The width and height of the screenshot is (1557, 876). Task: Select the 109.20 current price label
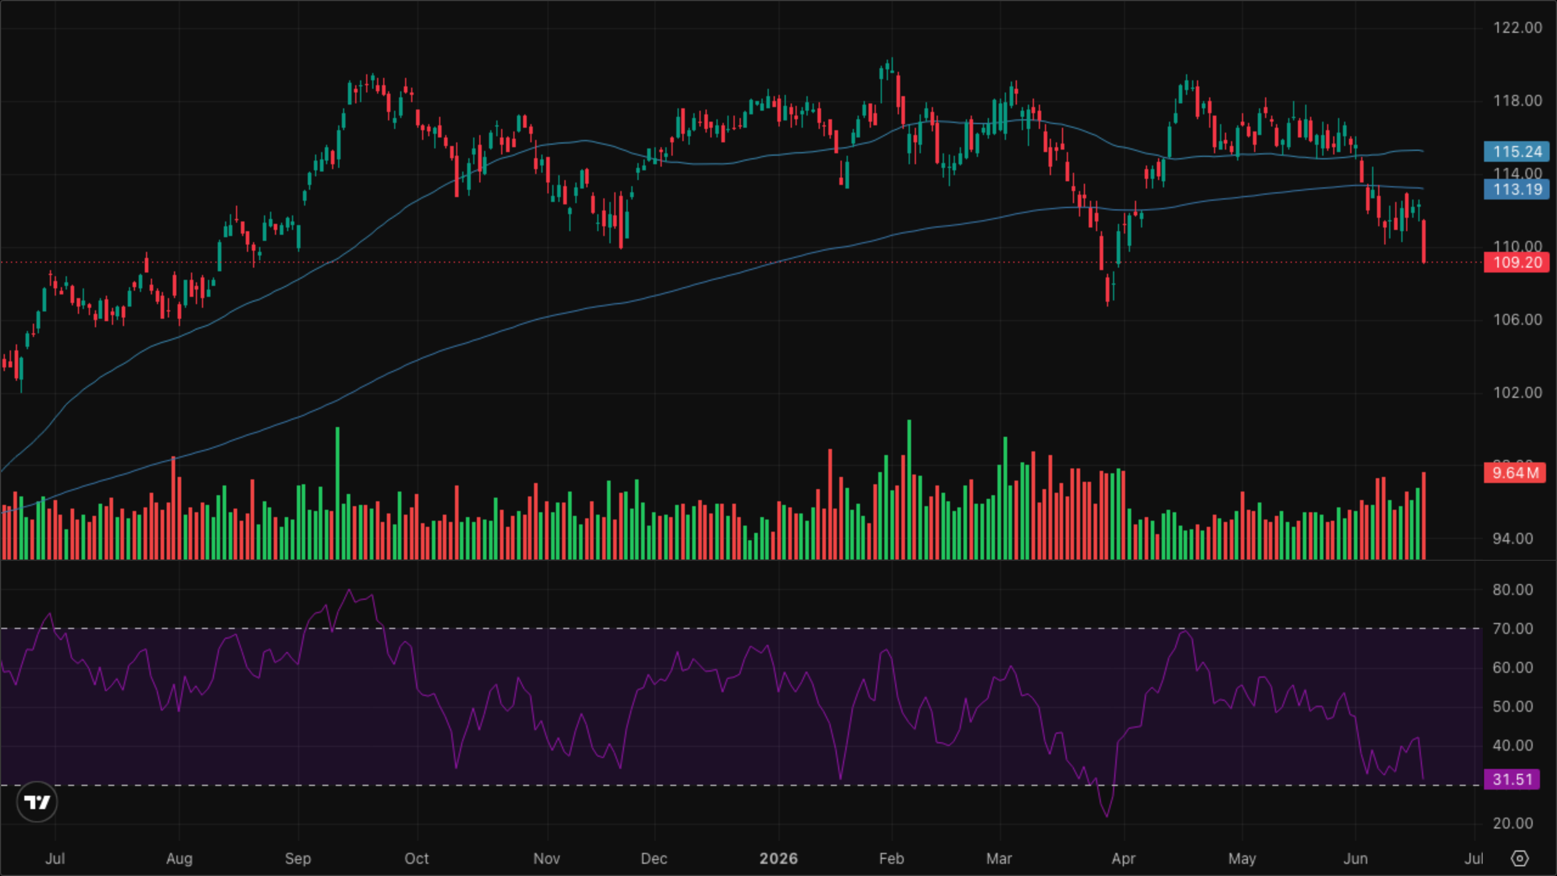pos(1517,263)
